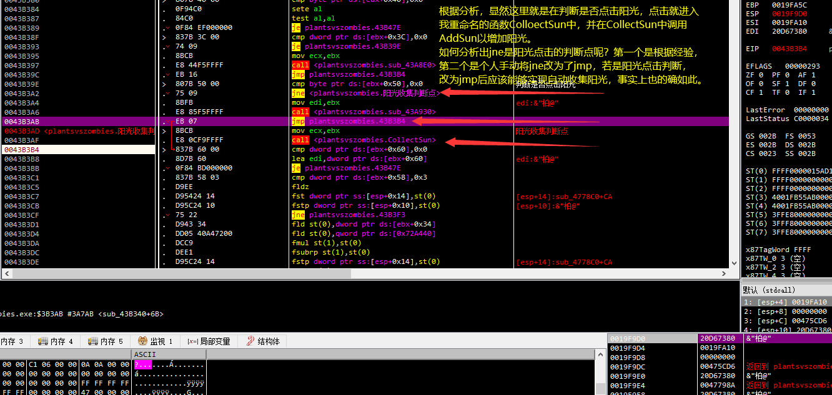Select the call sub_43A930 instruction
This screenshot has width=832, height=395.
tap(364, 112)
